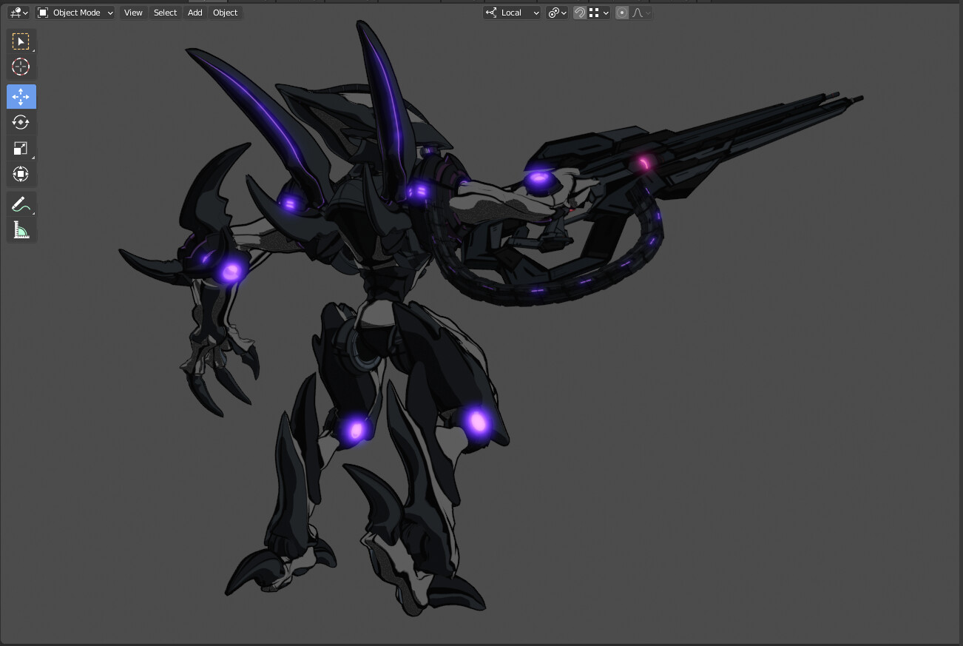Open the Add menu
Viewport: 963px width, 646px height.
(x=194, y=13)
